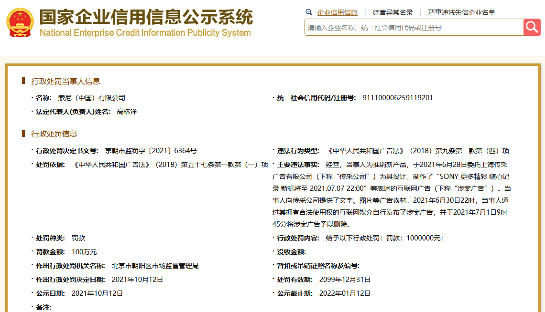Image resolution: width=545 pixels, height=312 pixels.
Task: Switch to the 经营异常名录 tab
Action: coord(392,12)
